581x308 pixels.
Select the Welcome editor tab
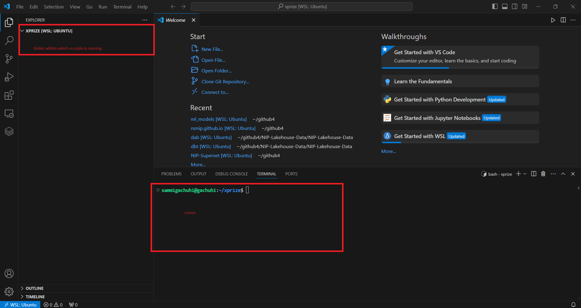[x=177, y=20]
